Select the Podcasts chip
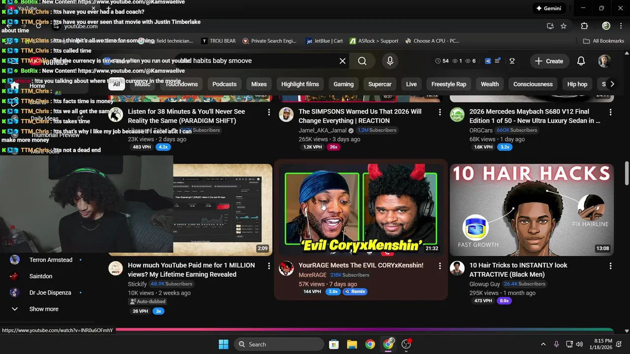630x354 pixels. [x=224, y=84]
